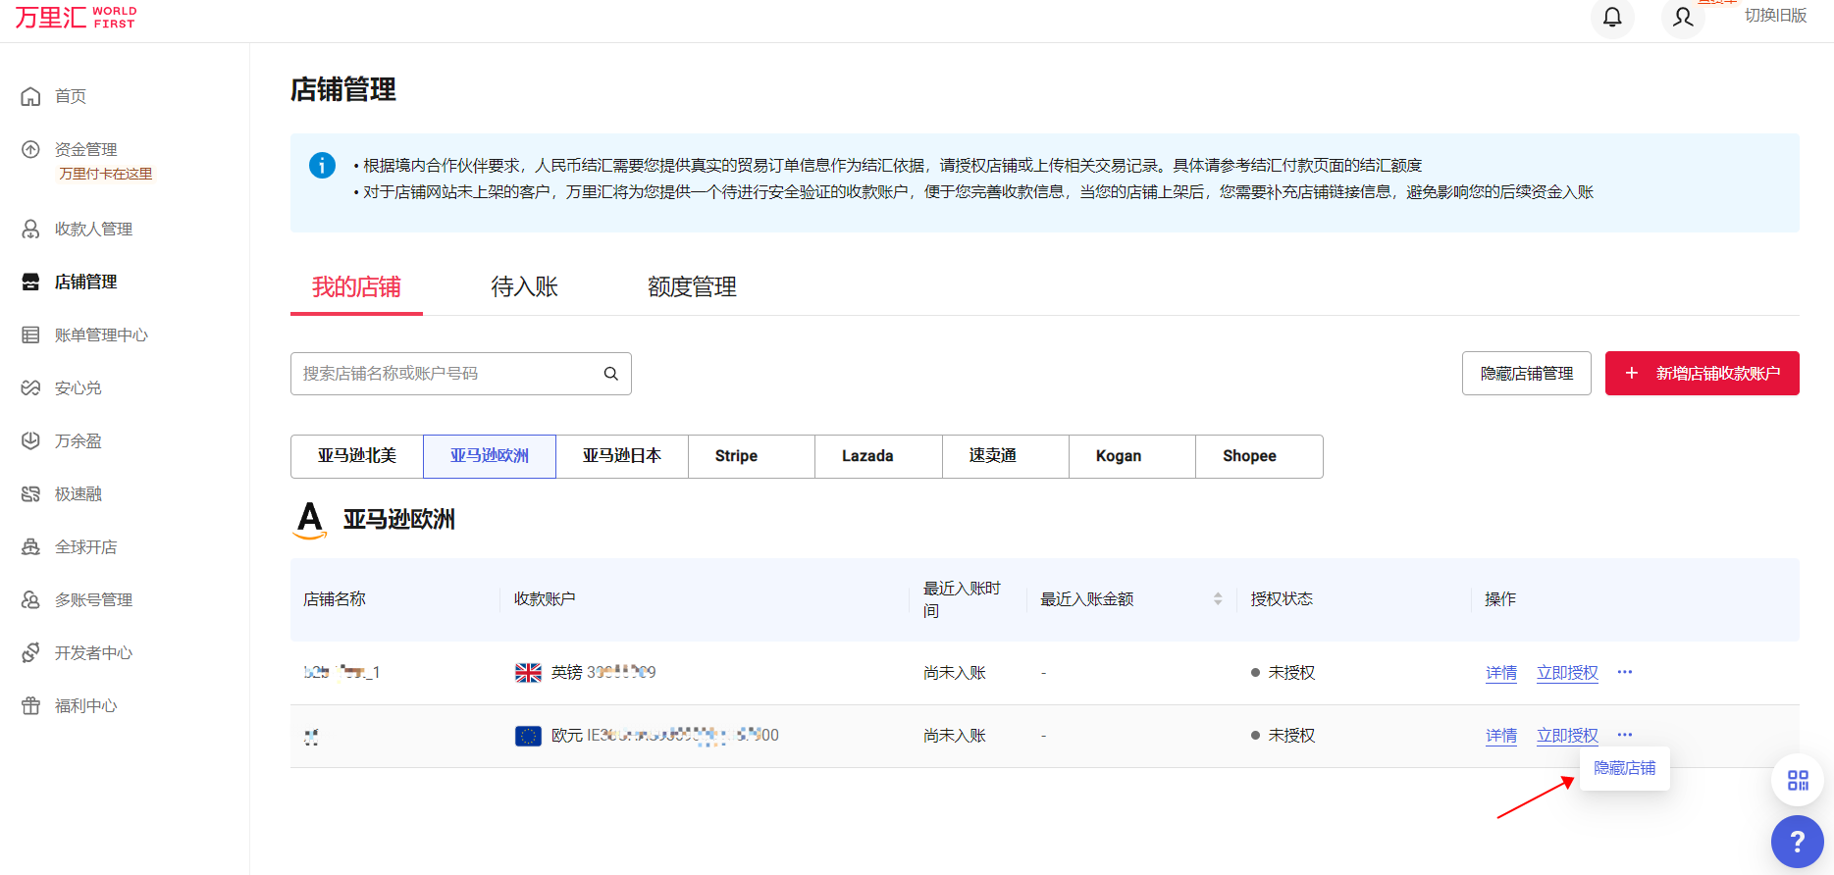The width and height of the screenshot is (1834, 875).
Task: Click 立即授权 for the 英镑 account
Action: pos(1567,673)
